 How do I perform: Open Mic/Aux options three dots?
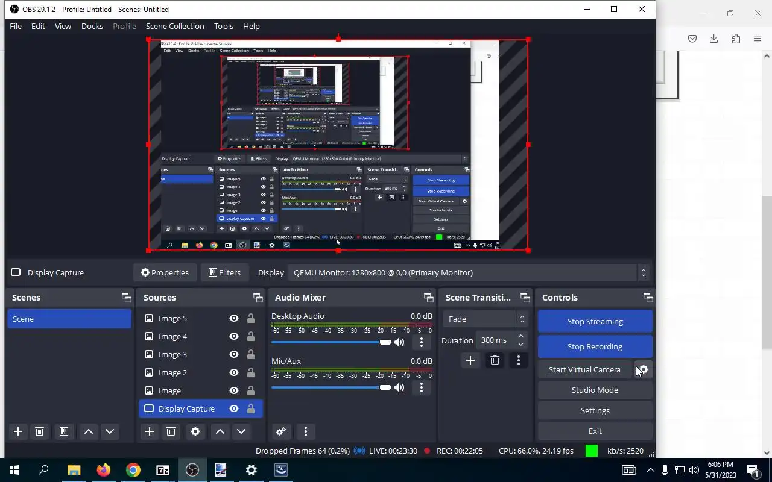point(422,387)
